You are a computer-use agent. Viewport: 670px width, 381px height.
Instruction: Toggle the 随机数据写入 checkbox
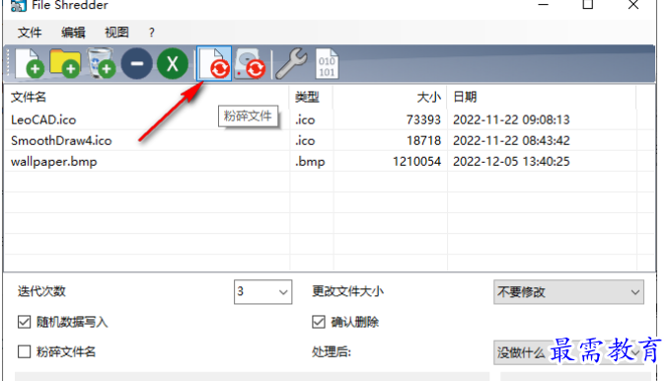point(25,322)
